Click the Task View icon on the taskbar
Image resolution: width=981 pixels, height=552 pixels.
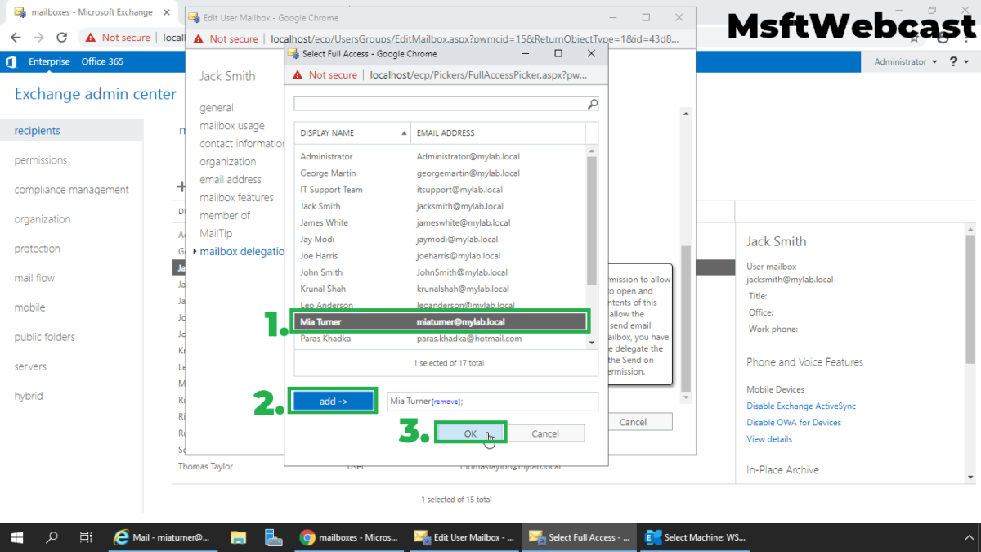pos(86,537)
